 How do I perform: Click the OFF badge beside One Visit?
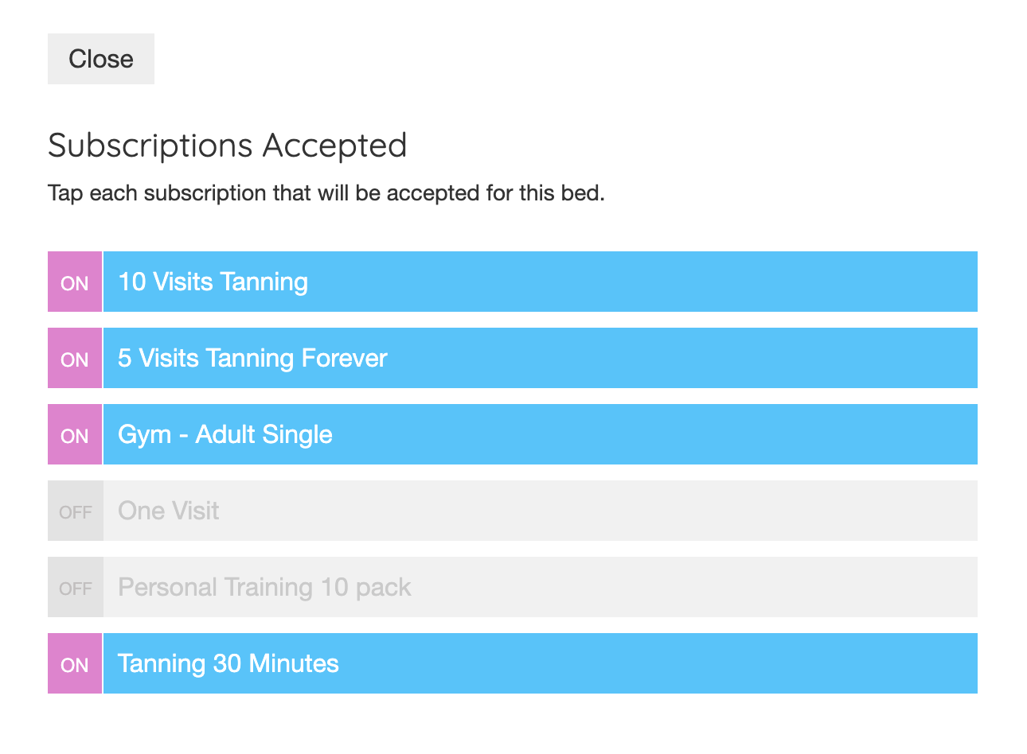(76, 511)
